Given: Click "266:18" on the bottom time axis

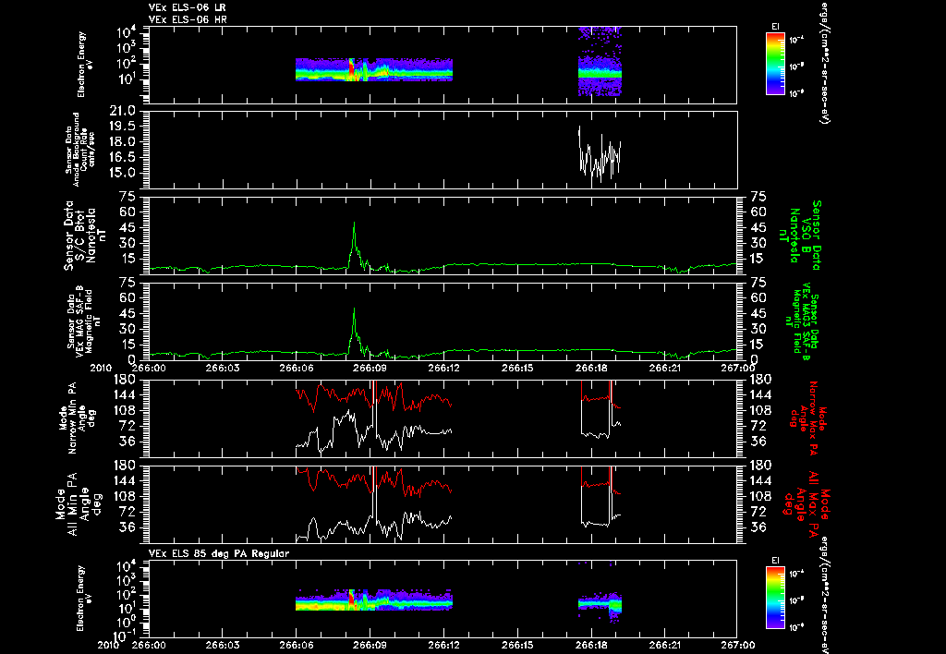Looking at the screenshot, I should [x=592, y=645].
